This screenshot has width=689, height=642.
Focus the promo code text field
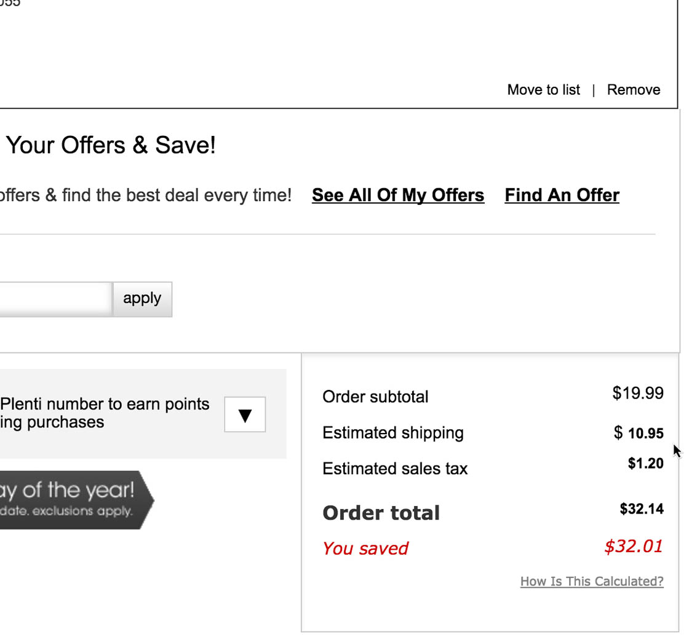pyautogui.click(x=55, y=299)
